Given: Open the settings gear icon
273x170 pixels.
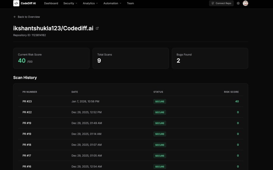Looking at the screenshot, I should coord(238,3).
